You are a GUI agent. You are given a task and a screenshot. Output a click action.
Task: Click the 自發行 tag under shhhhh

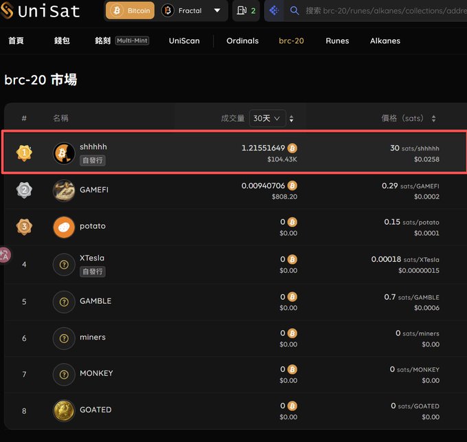click(x=92, y=160)
